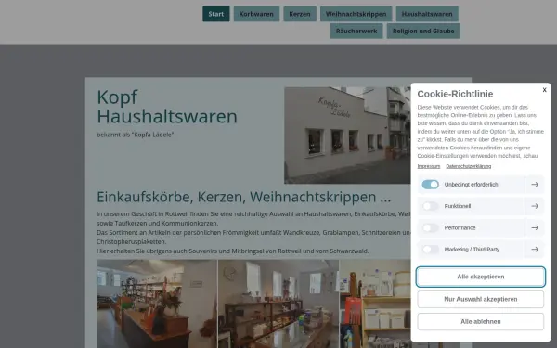Expand the Marketing / Third Party details arrow
557x348 pixels.
(535, 250)
